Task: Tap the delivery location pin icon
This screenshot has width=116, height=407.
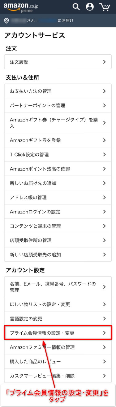Action: [x=6, y=21]
